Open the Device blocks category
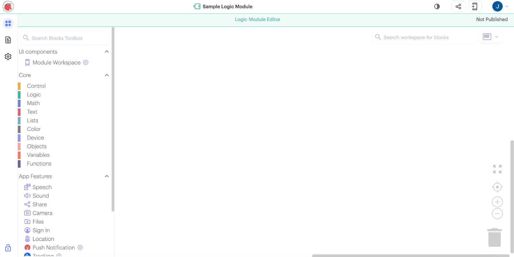 [x=35, y=138]
